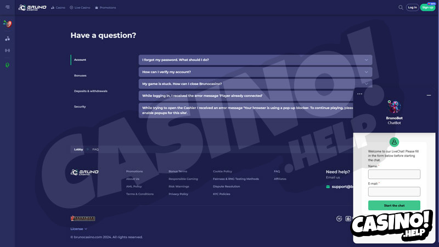Click the Kahnawake license badge

point(83,218)
